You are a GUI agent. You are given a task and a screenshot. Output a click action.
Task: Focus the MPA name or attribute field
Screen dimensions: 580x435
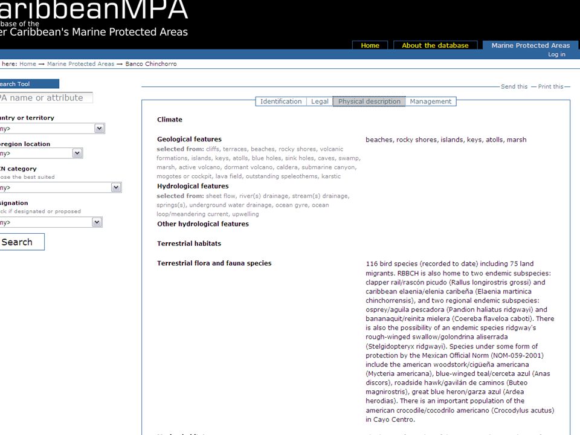click(46, 98)
